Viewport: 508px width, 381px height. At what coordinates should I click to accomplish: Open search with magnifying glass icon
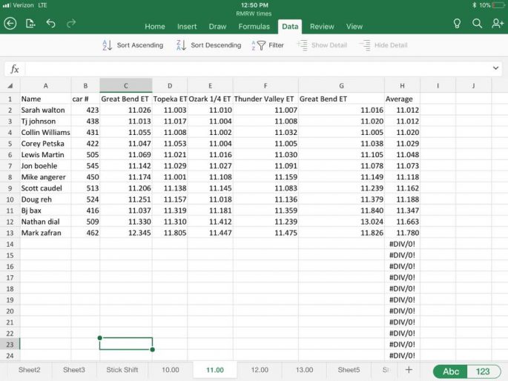point(478,24)
